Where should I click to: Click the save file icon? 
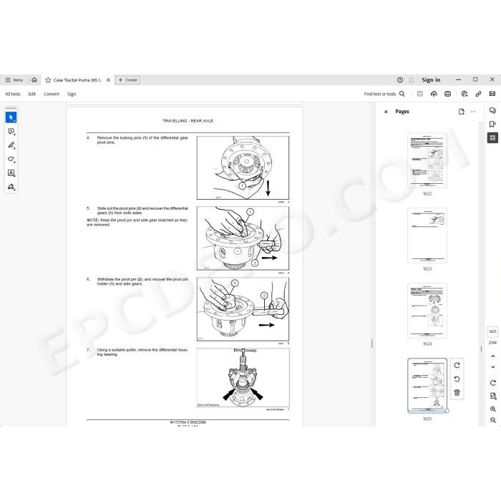(x=420, y=94)
